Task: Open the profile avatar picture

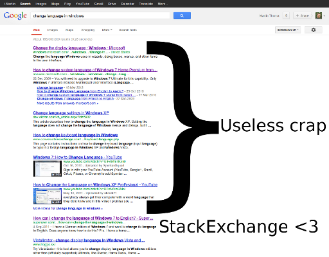Action: [319, 15]
